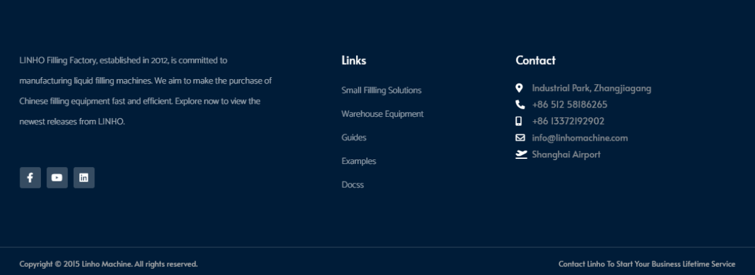This screenshot has width=755, height=275.
Task: Click the map pin location icon
Action: pyautogui.click(x=520, y=88)
